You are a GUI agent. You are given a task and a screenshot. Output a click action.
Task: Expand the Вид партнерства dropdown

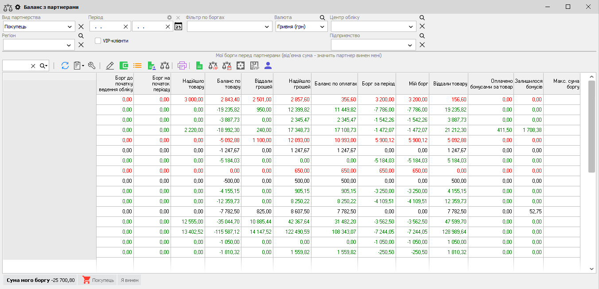click(70, 27)
